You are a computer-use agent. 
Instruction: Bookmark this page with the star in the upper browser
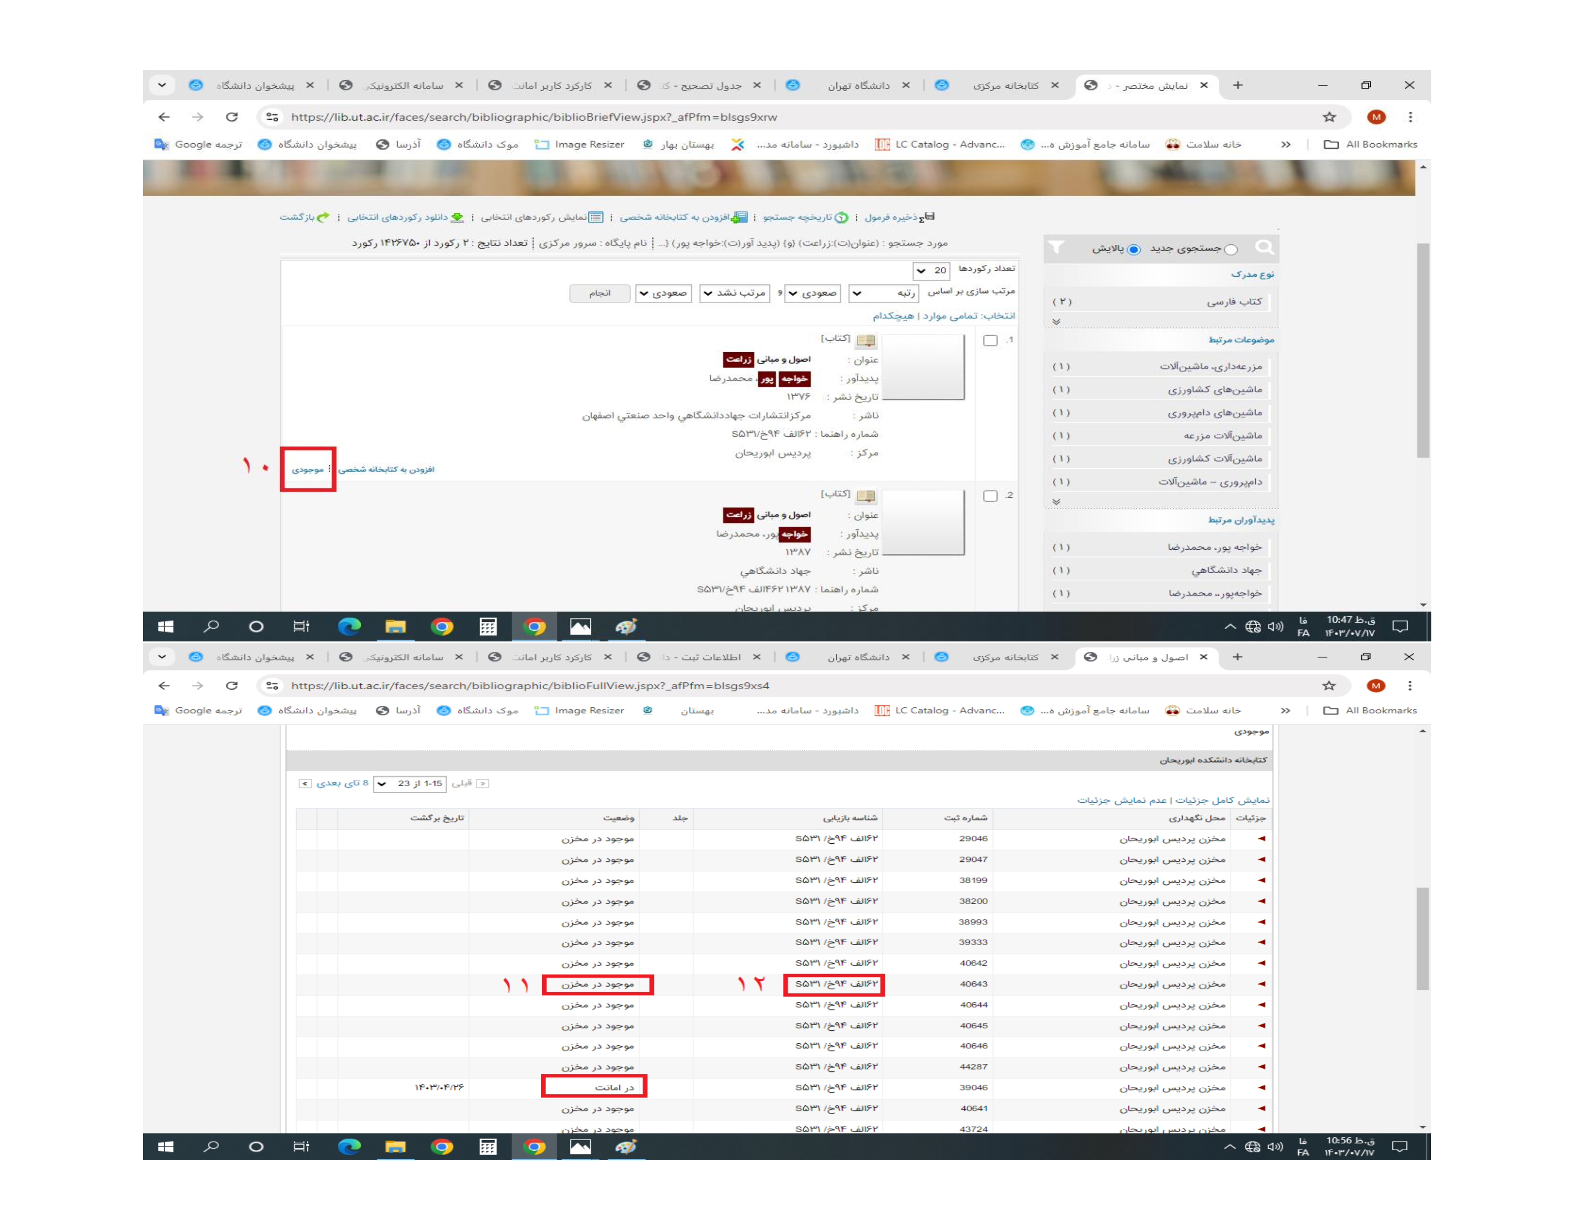(1329, 117)
